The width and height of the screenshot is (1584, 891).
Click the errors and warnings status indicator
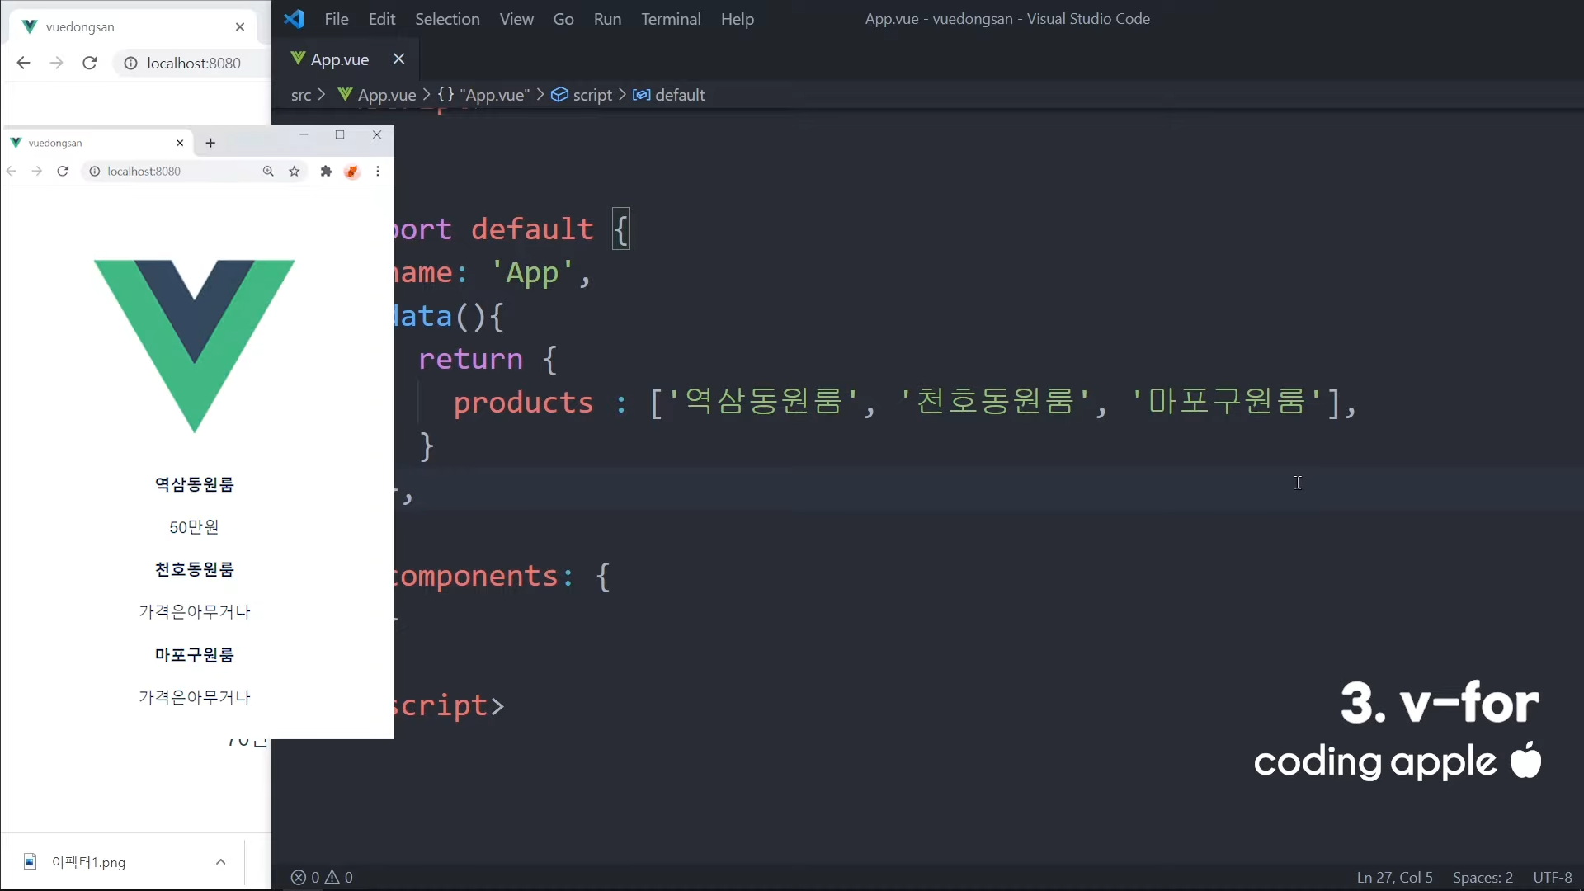(322, 877)
